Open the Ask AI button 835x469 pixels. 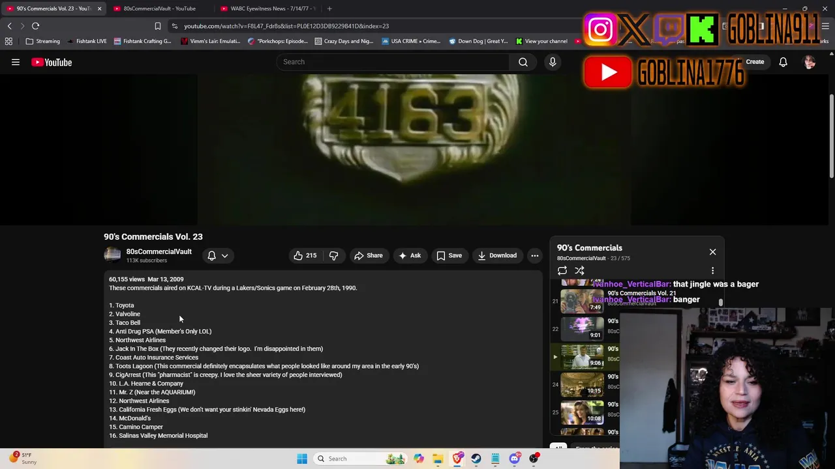click(x=410, y=255)
